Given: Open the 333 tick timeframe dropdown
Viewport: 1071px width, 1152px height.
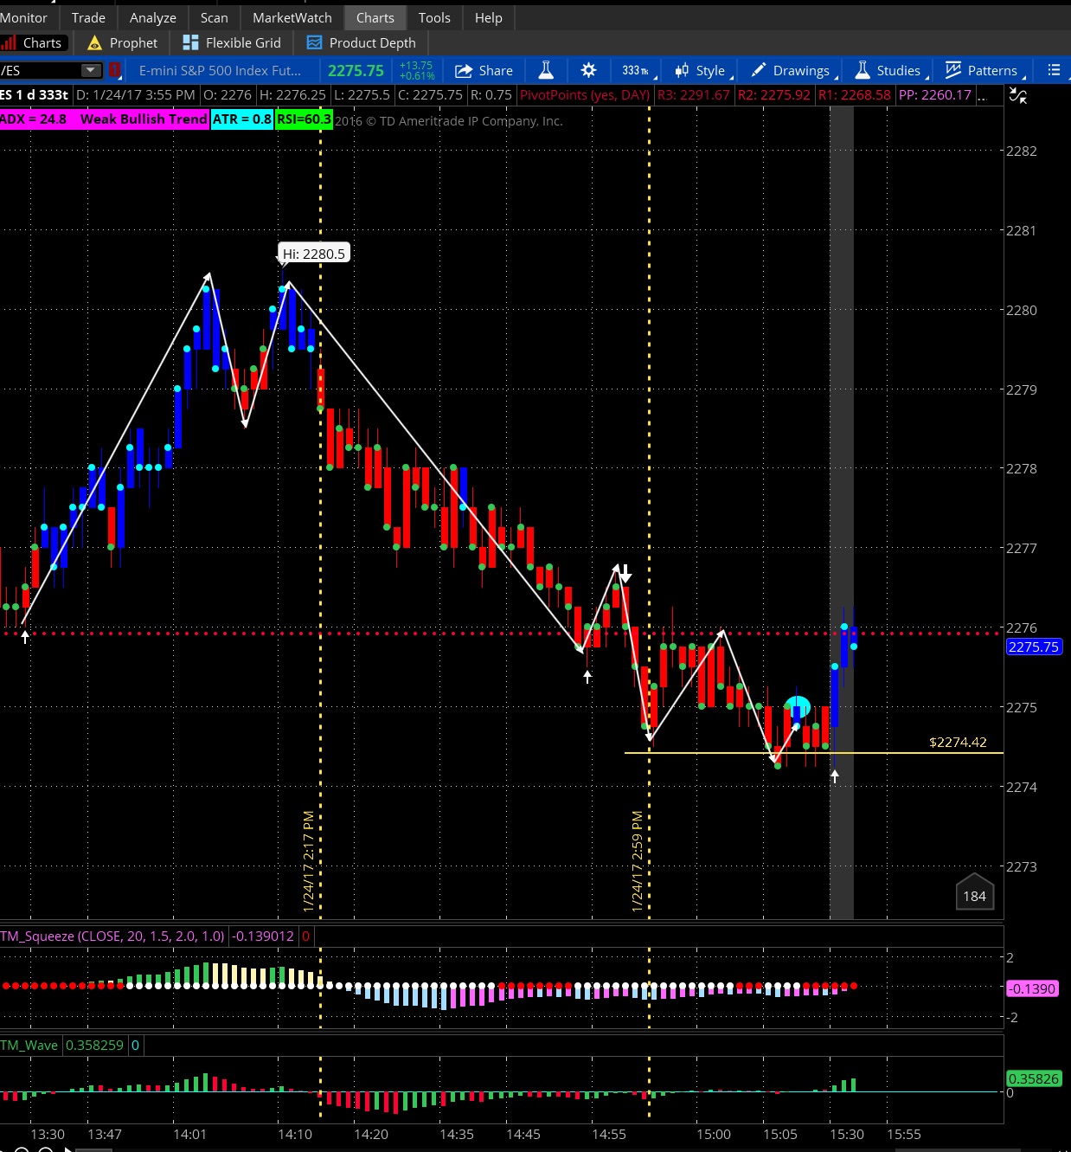Looking at the screenshot, I should click(638, 70).
